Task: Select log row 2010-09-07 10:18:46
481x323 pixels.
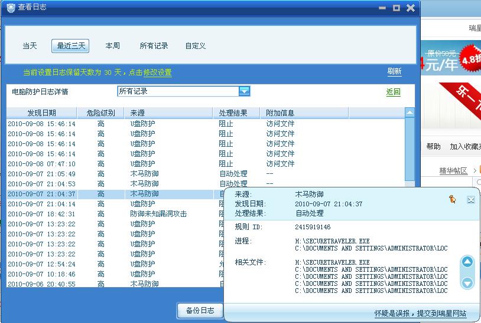Action: pyautogui.click(x=115, y=274)
